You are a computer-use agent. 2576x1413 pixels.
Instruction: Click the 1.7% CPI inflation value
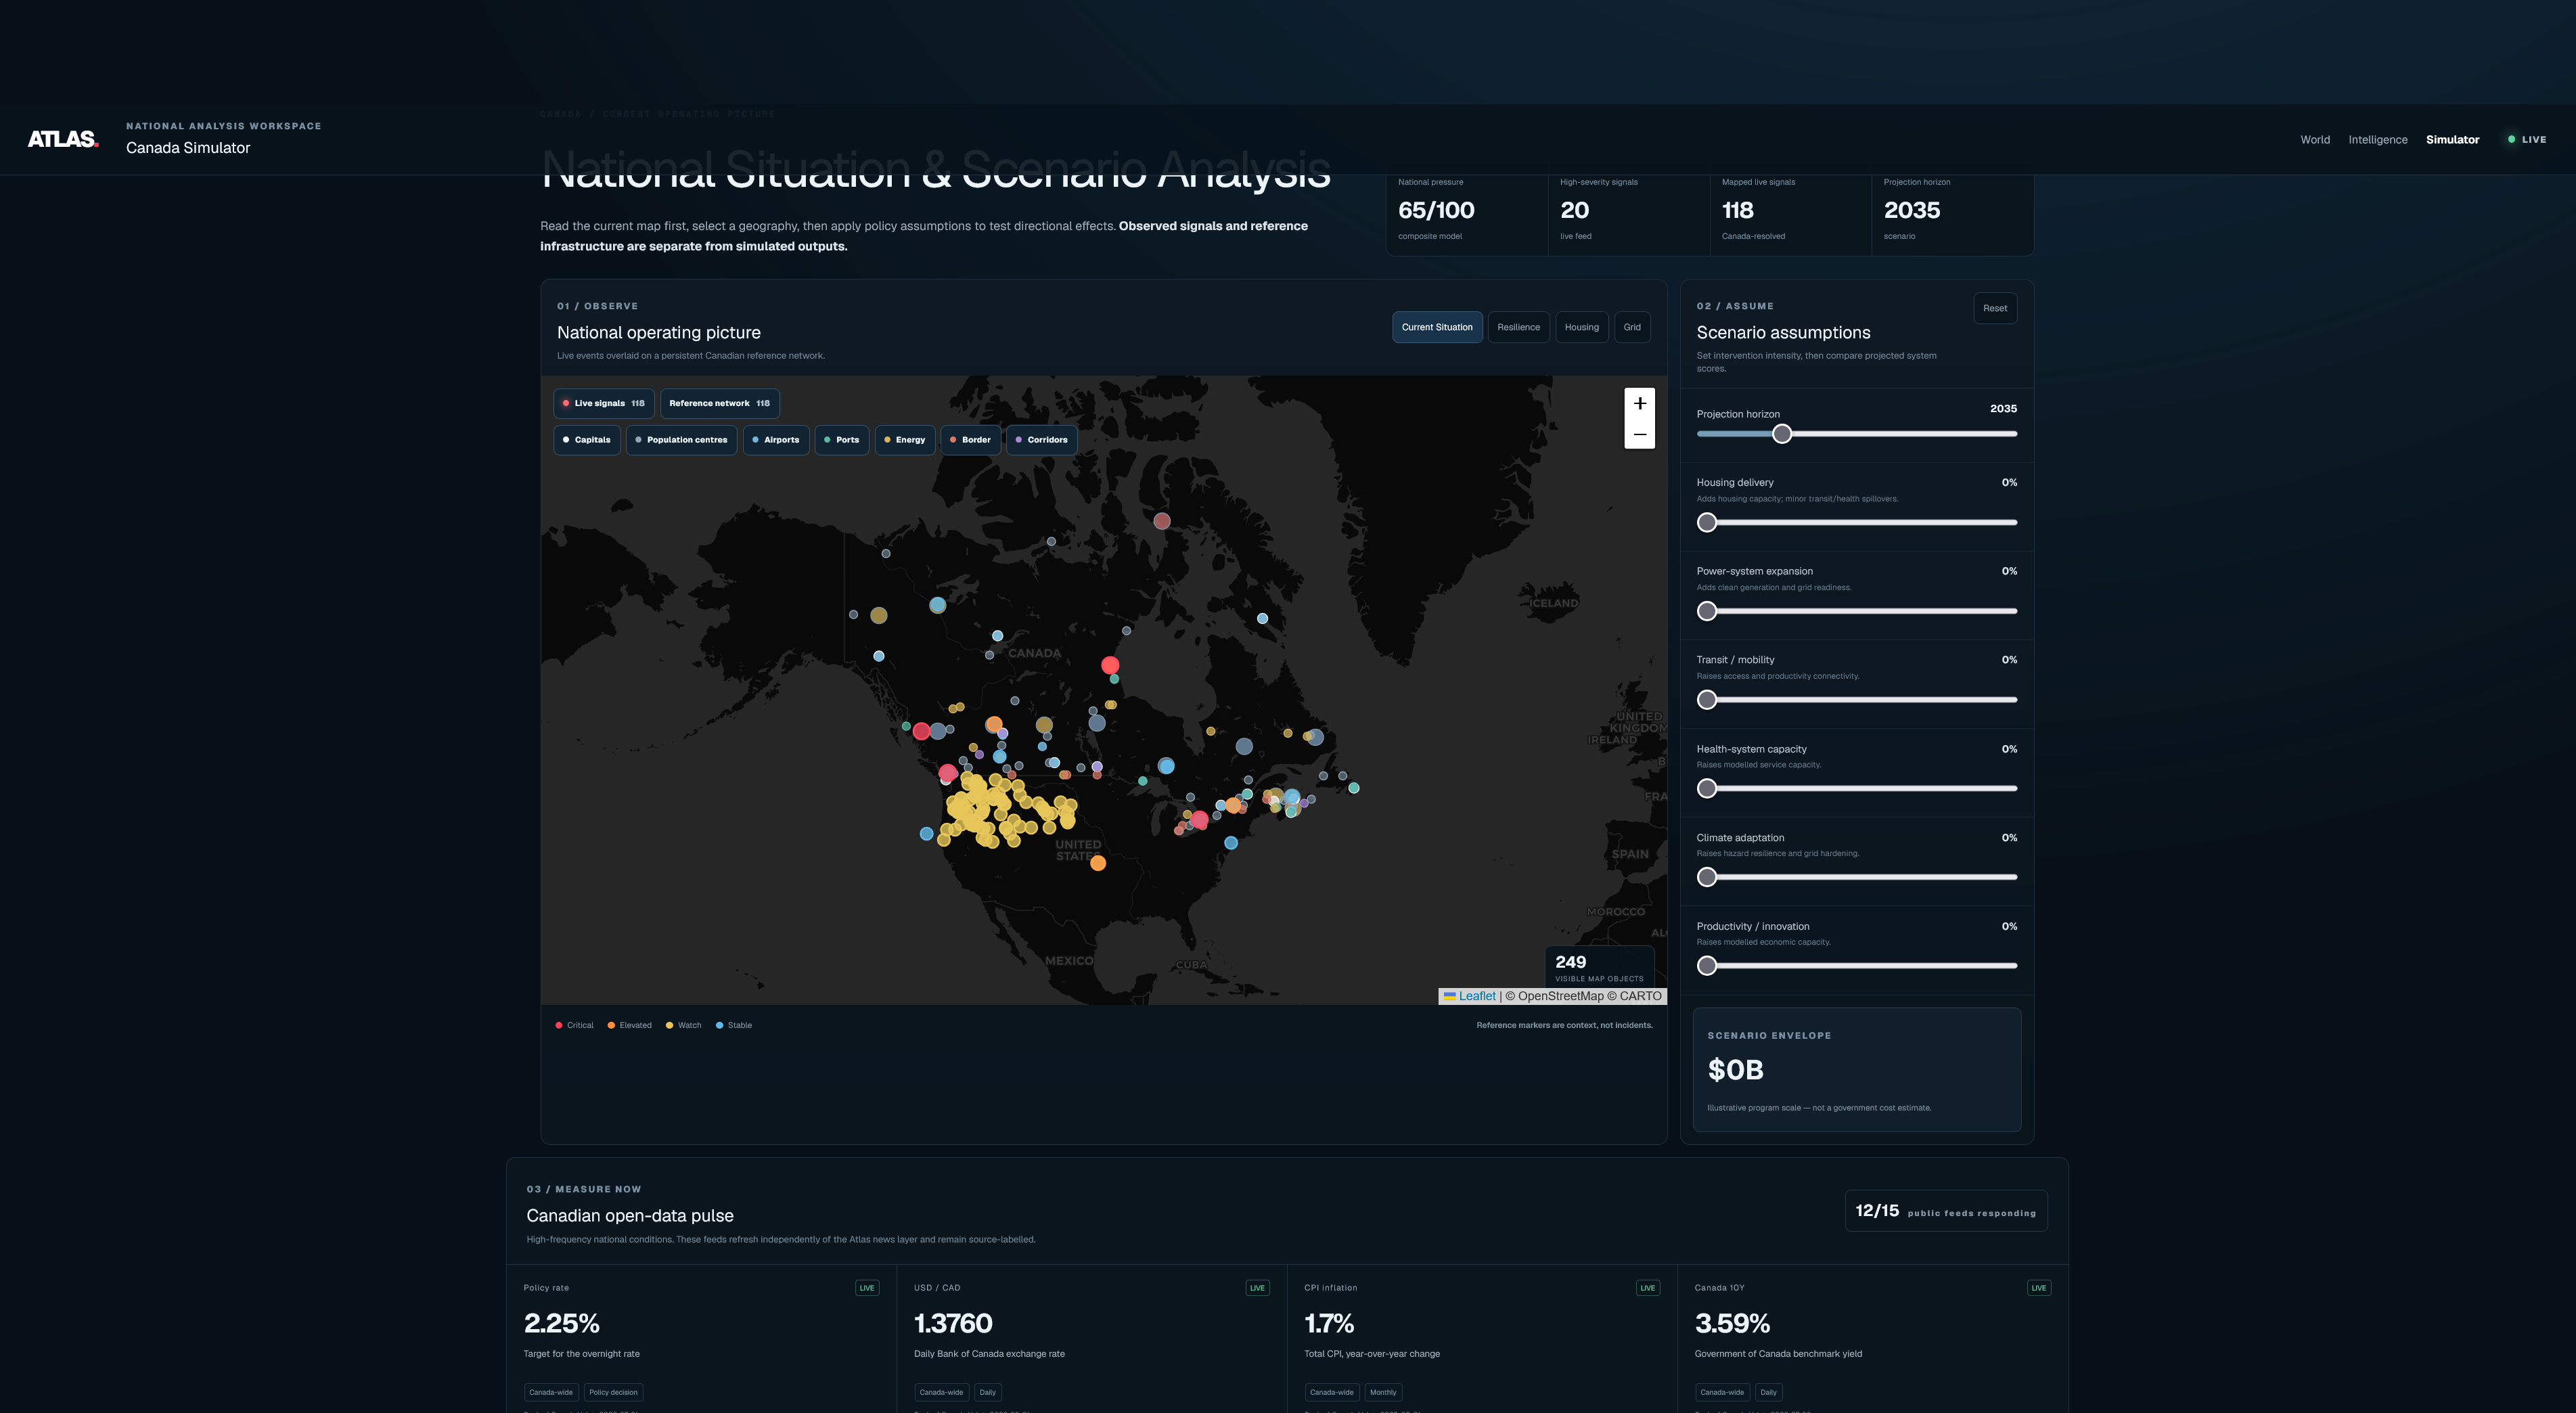click(1329, 1324)
